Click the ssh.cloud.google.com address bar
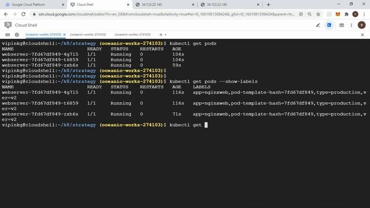 pyautogui.click(x=166, y=14)
